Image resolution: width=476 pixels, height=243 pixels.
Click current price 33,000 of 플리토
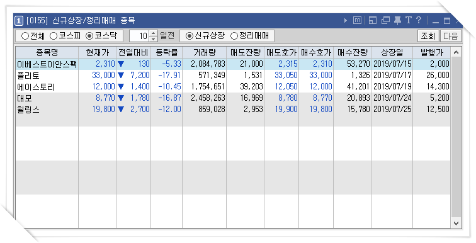pos(103,76)
